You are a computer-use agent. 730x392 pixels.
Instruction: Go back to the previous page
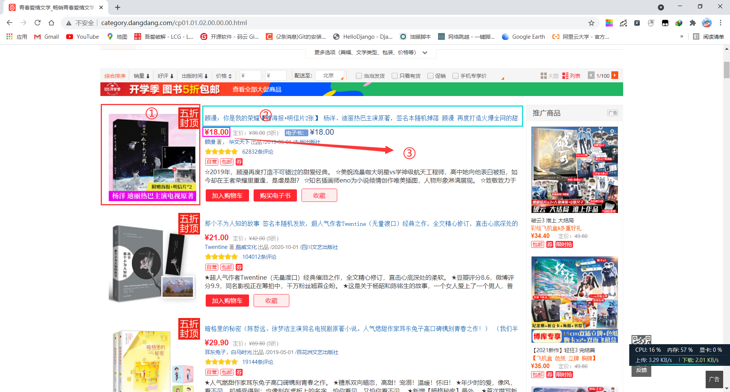[10, 23]
